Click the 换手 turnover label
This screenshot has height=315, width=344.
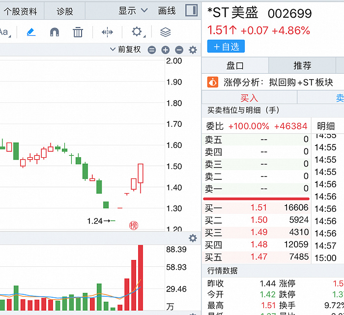pyautogui.click(x=287, y=305)
